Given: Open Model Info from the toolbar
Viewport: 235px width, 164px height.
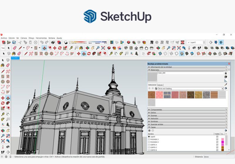Looking at the screenshot, I should (x=59, y=42).
